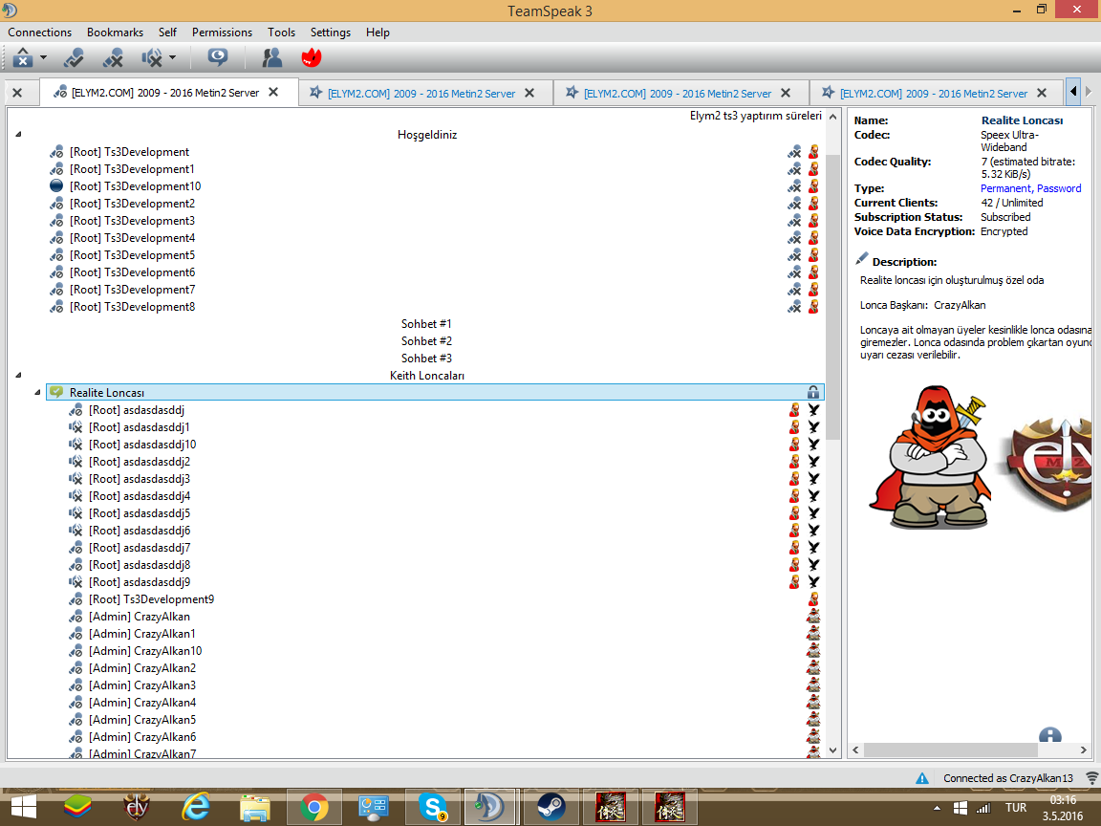Open the Settings menu
This screenshot has height=826, width=1101.
tap(330, 33)
